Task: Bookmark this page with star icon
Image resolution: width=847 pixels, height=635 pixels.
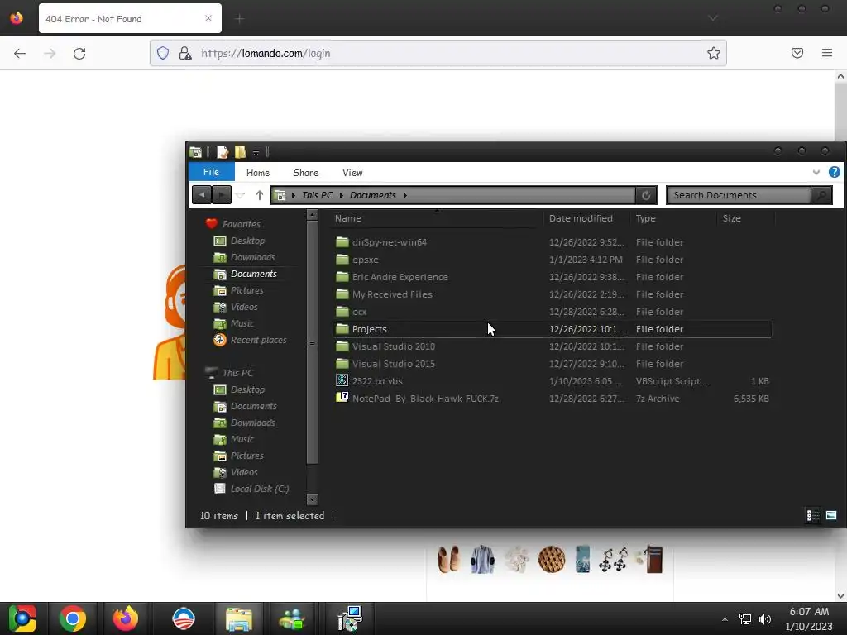Action: 713,53
